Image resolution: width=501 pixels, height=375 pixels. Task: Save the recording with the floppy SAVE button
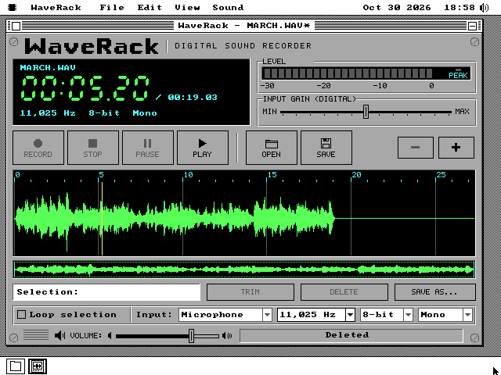pyautogui.click(x=326, y=148)
